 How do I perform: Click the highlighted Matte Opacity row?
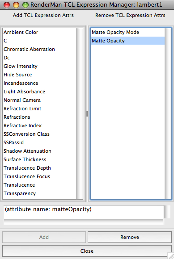click(x=127, y=41)
